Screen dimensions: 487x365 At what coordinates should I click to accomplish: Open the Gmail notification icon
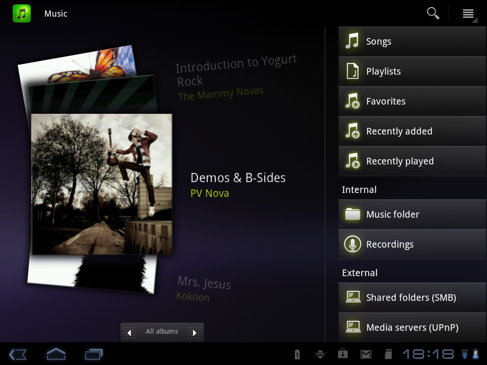coord(366,354)
